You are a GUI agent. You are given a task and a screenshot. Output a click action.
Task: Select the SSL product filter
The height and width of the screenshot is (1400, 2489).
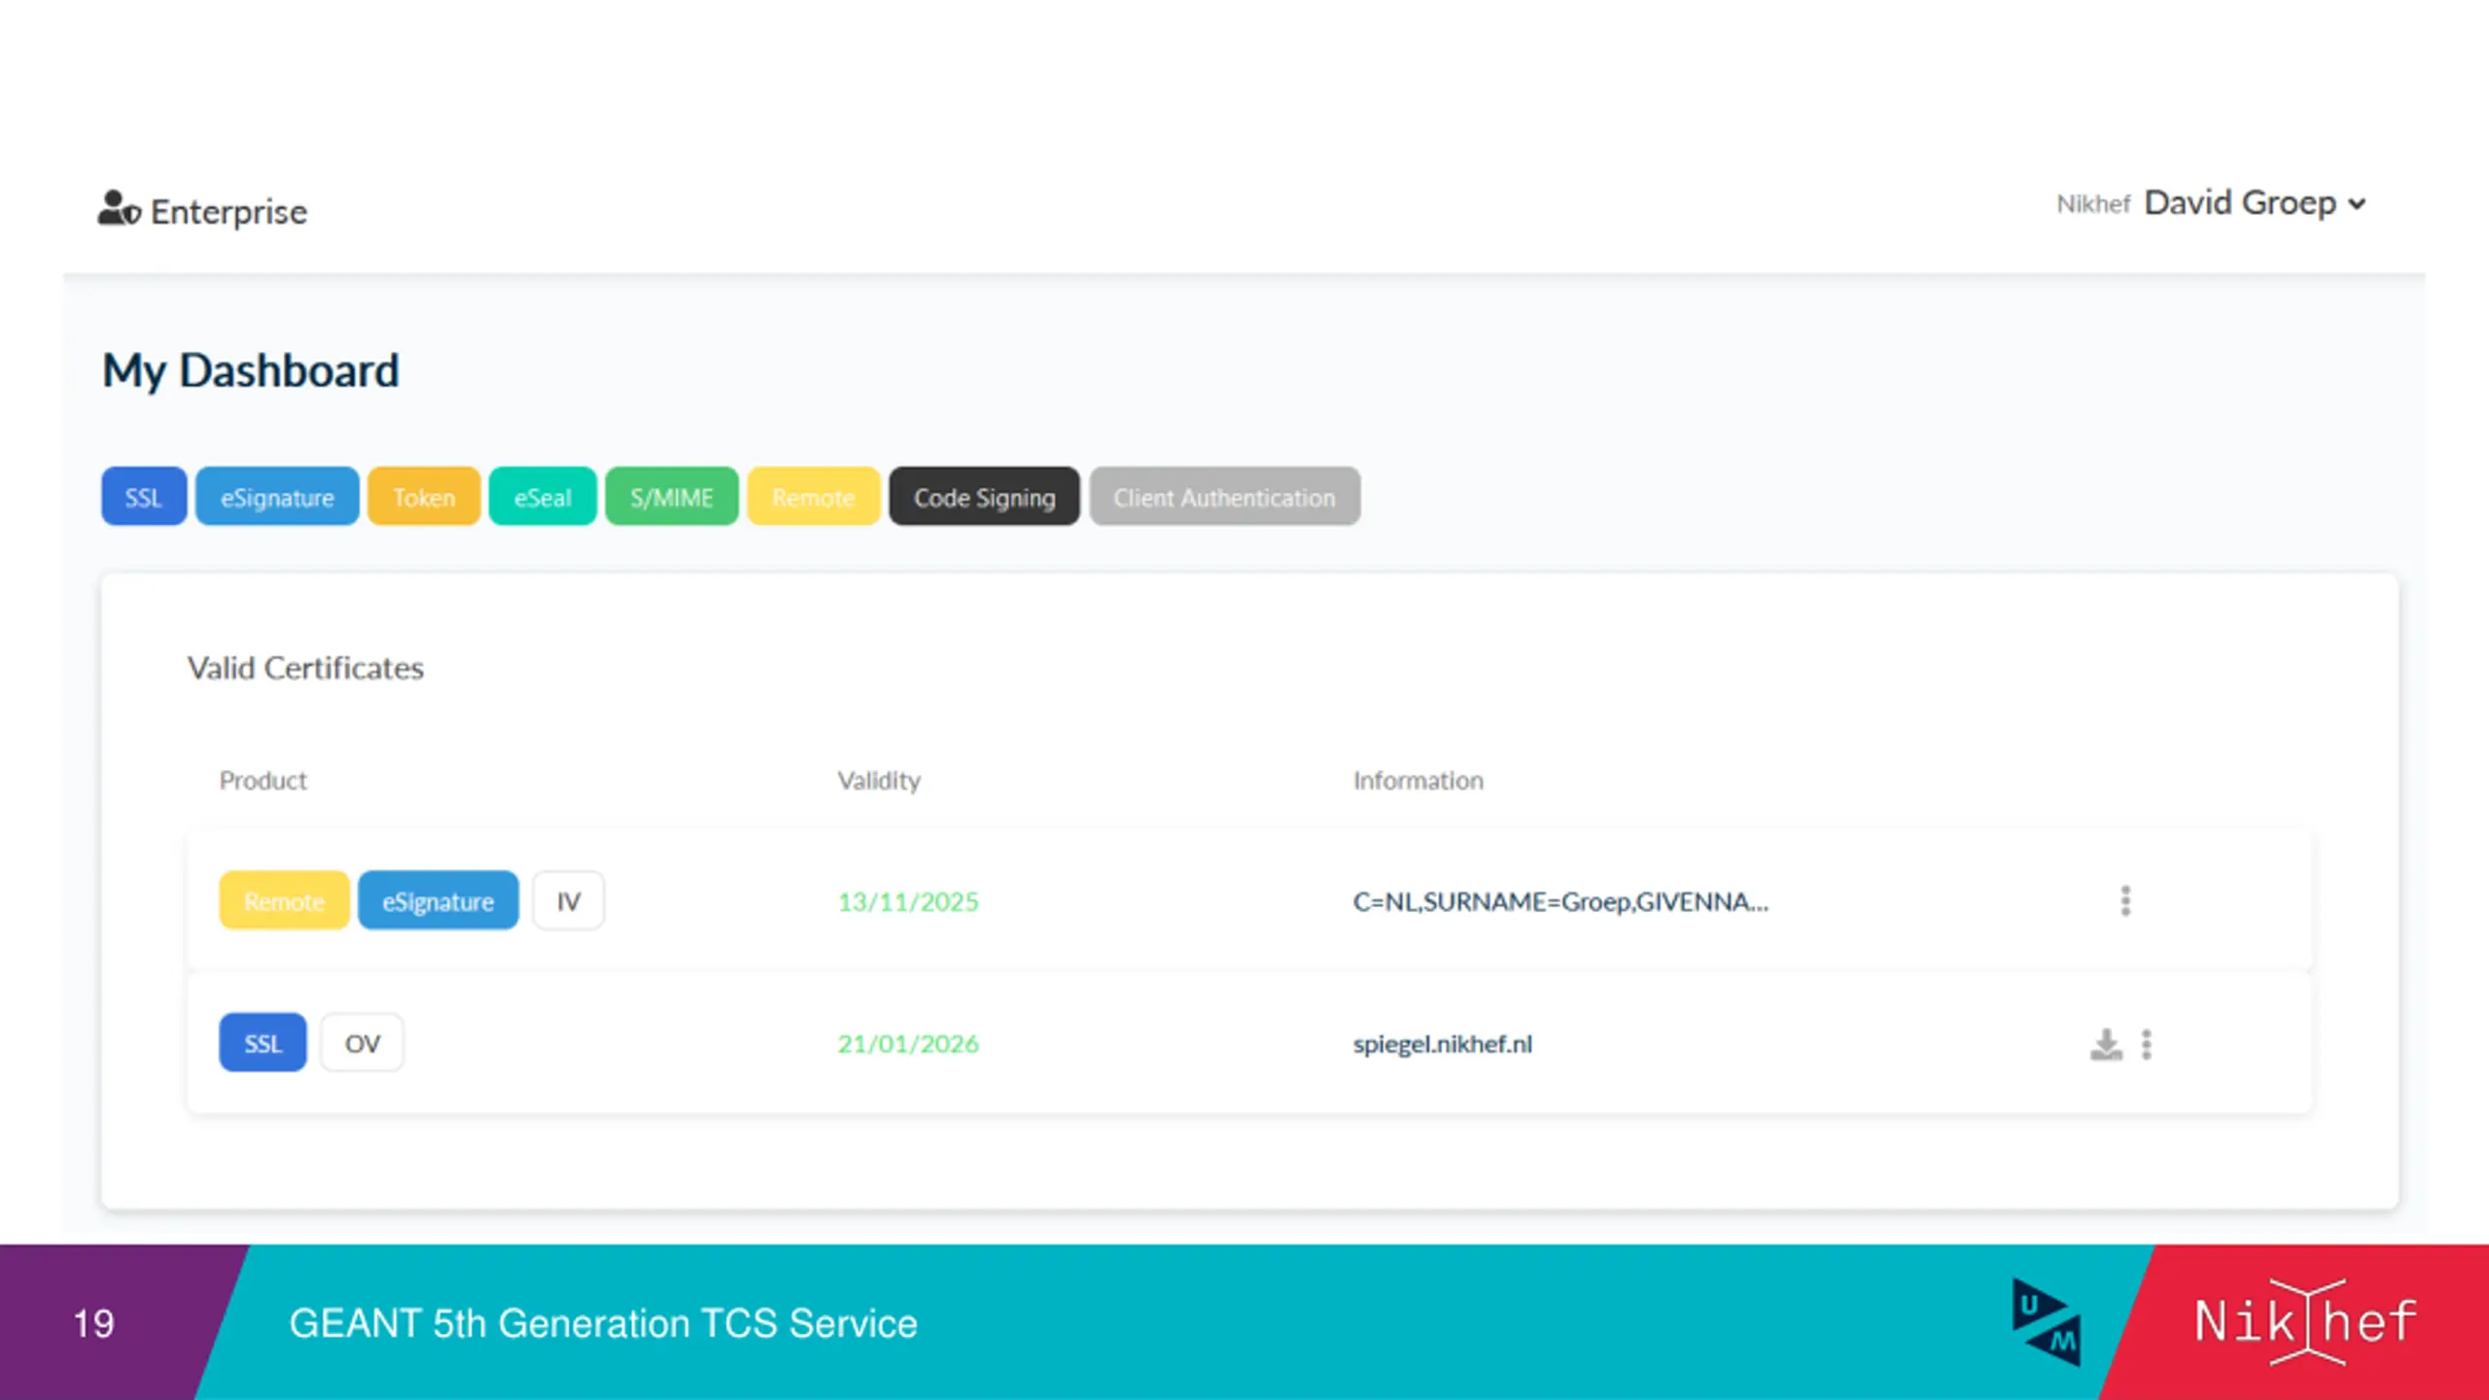[144, 497]
